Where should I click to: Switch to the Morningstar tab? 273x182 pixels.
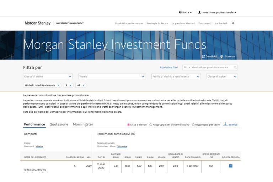83,124
